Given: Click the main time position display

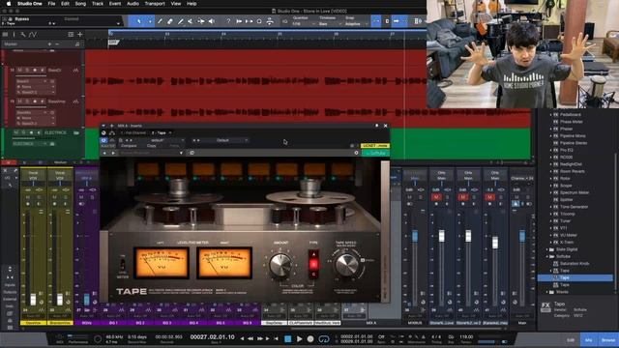Looking at the screenshot, I should pos(213,337).
